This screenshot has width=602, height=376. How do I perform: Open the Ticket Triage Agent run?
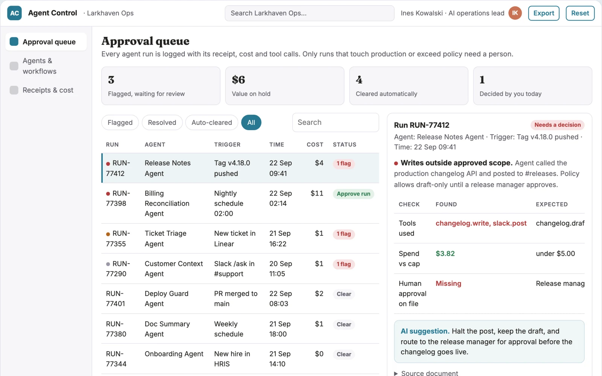(240, 238)
